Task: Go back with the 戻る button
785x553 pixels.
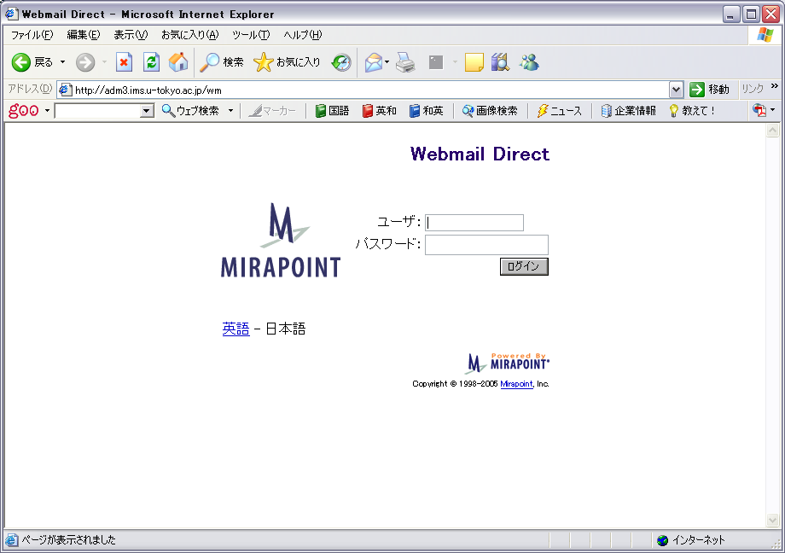Action: tap(32, 62)
